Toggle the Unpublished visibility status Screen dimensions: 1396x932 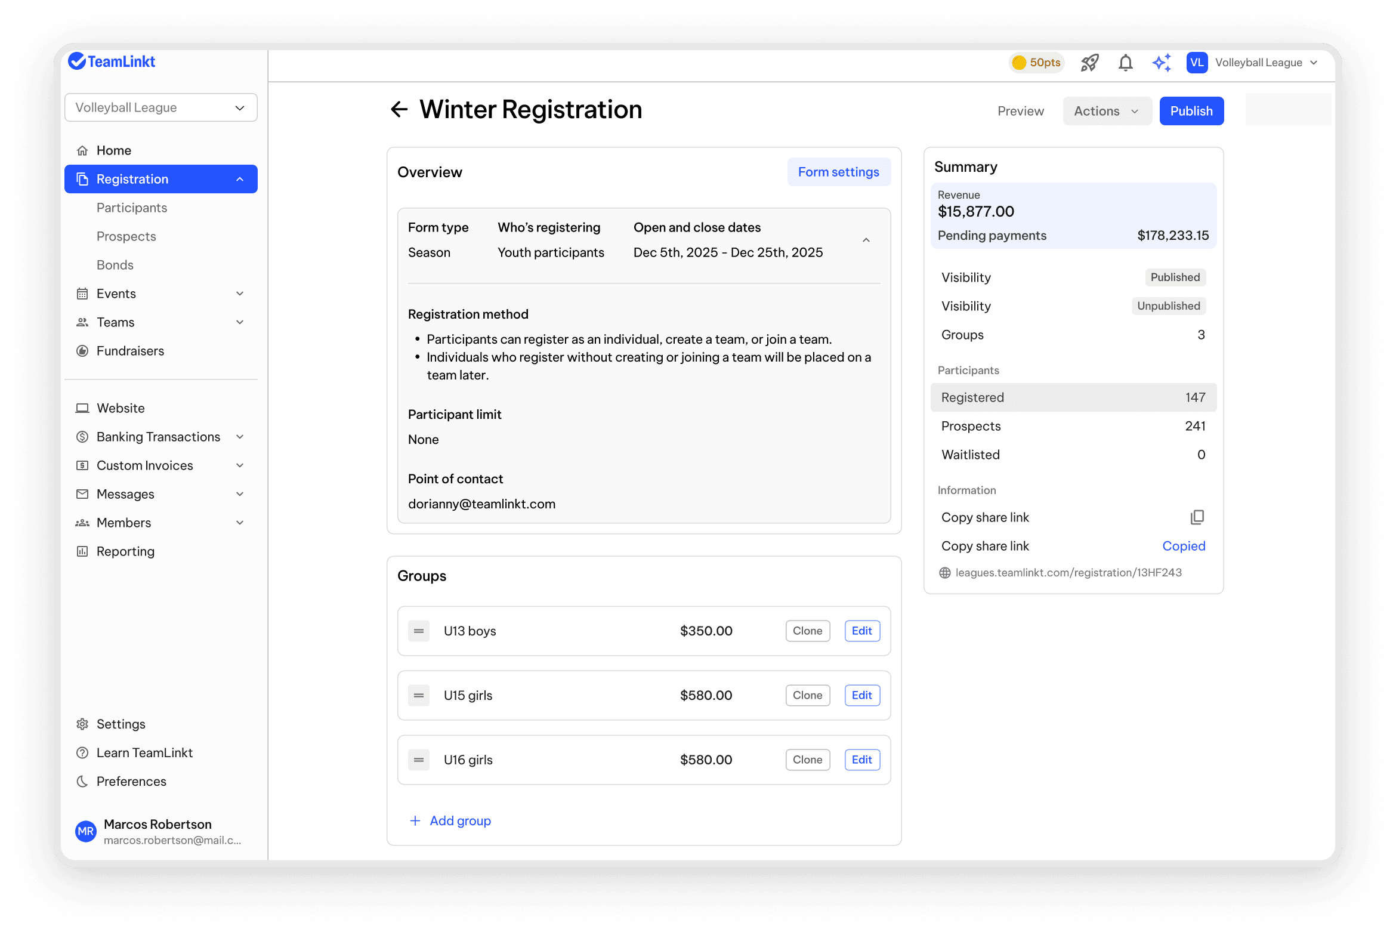(x=1168, y=305)
